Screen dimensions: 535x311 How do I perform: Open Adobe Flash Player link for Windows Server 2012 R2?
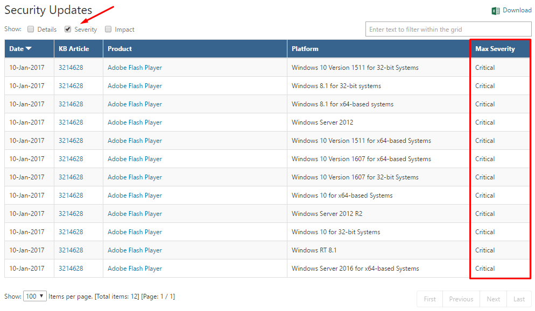[135, 214]
